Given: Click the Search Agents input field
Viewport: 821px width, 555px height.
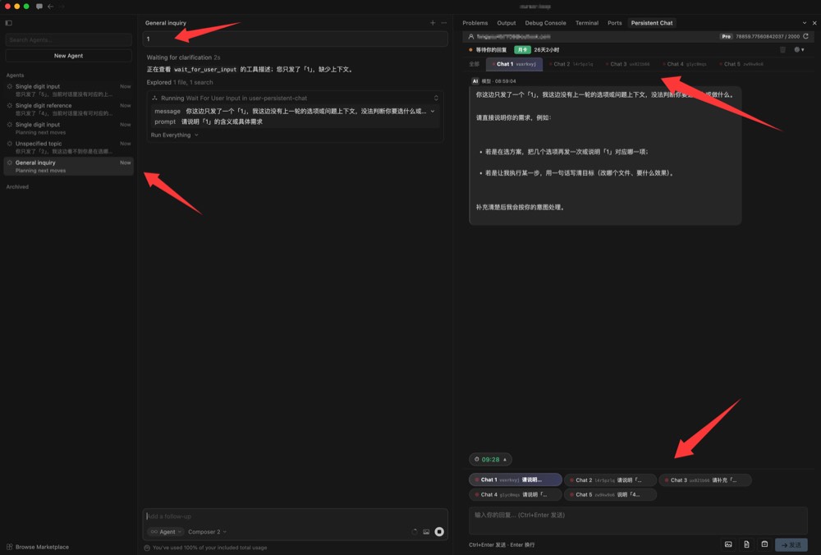Looking at the screenshot, I should coord(68,39).
